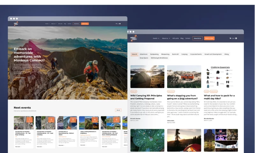Viewport: 255px width, 153px height.
Task: Select the Snow Sports category tab
Action: [x=144, y=58]
